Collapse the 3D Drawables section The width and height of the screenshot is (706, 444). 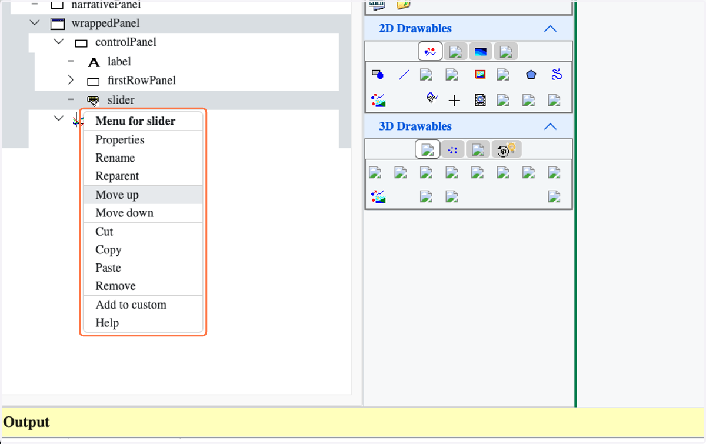[x=550, y=126]
